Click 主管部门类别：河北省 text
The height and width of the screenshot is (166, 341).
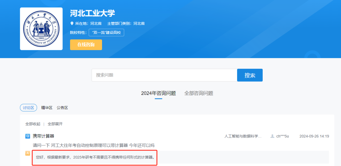tap(126, 23)
